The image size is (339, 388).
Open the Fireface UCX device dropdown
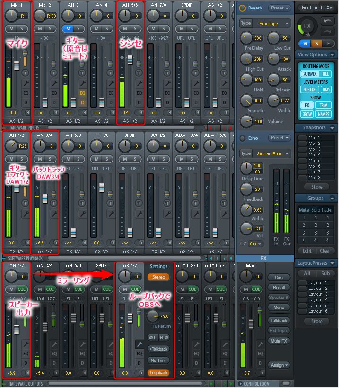(x=316, y=8)
